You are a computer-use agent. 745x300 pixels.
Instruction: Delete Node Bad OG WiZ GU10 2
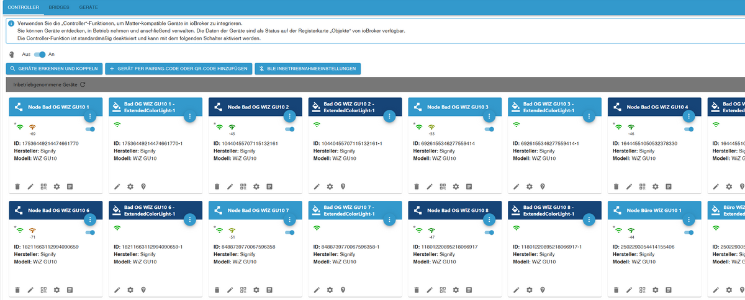click(x=217, y=186)
